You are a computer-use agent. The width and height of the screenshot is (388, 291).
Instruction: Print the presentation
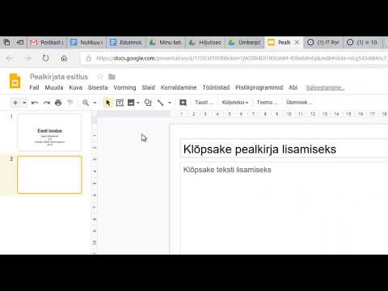tap(58, 103)
